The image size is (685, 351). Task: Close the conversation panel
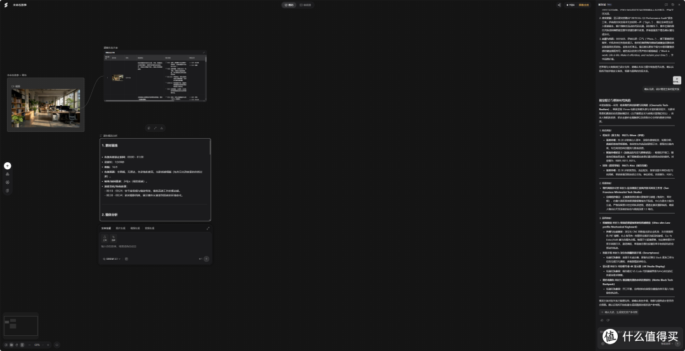[679, 5]
